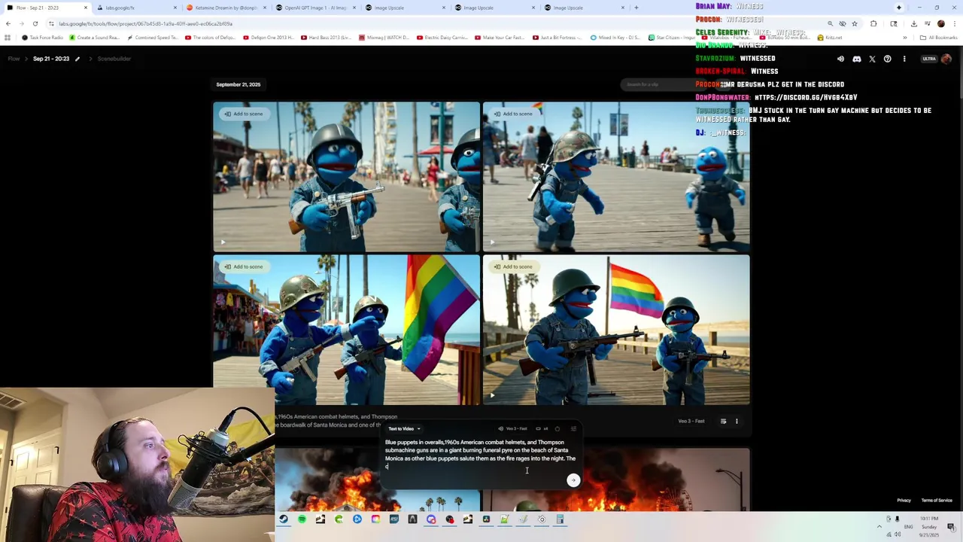The image size is (963, 542).
Task: Open the Chrome apps grid icon
Action: click(x=8, y=38)
